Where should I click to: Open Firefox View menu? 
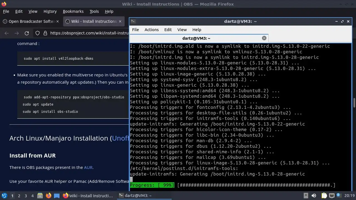click(x=33, y=11)
